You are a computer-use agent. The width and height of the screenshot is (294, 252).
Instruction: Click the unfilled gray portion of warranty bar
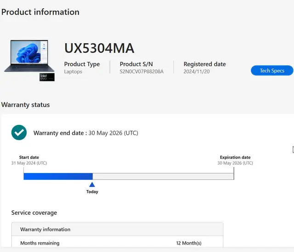(163, 176)
